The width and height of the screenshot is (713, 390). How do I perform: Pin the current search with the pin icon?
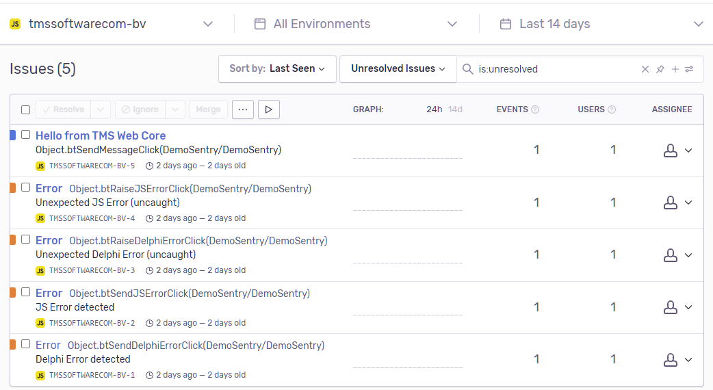[660, 69]
